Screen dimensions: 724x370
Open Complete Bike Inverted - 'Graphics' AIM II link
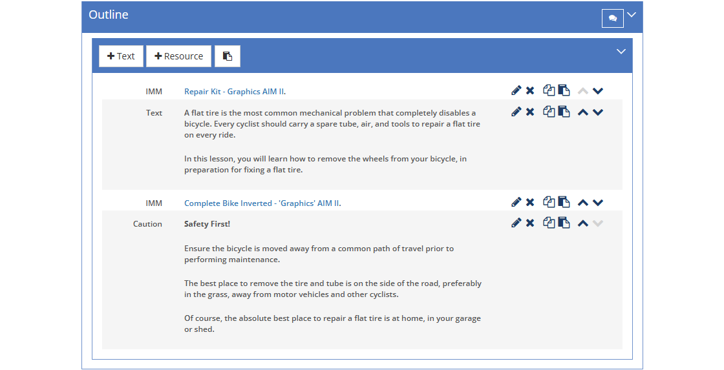262,203
